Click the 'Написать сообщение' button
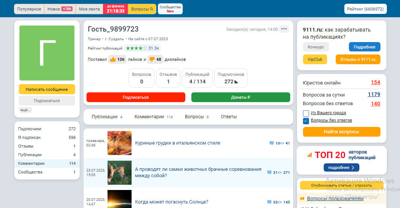This screenshot has width=400, height=208. (47, 89)
